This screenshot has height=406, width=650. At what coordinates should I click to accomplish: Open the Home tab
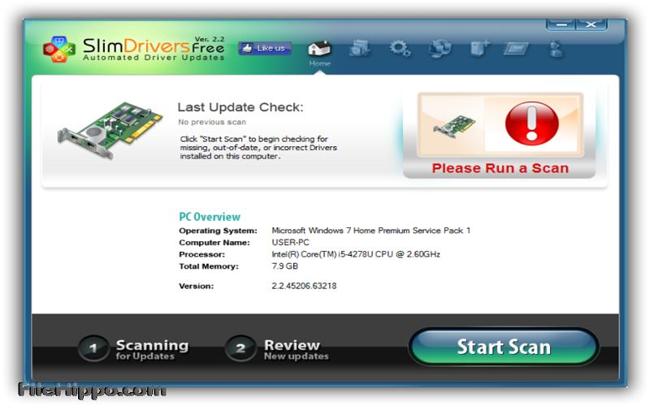[319, 54]
